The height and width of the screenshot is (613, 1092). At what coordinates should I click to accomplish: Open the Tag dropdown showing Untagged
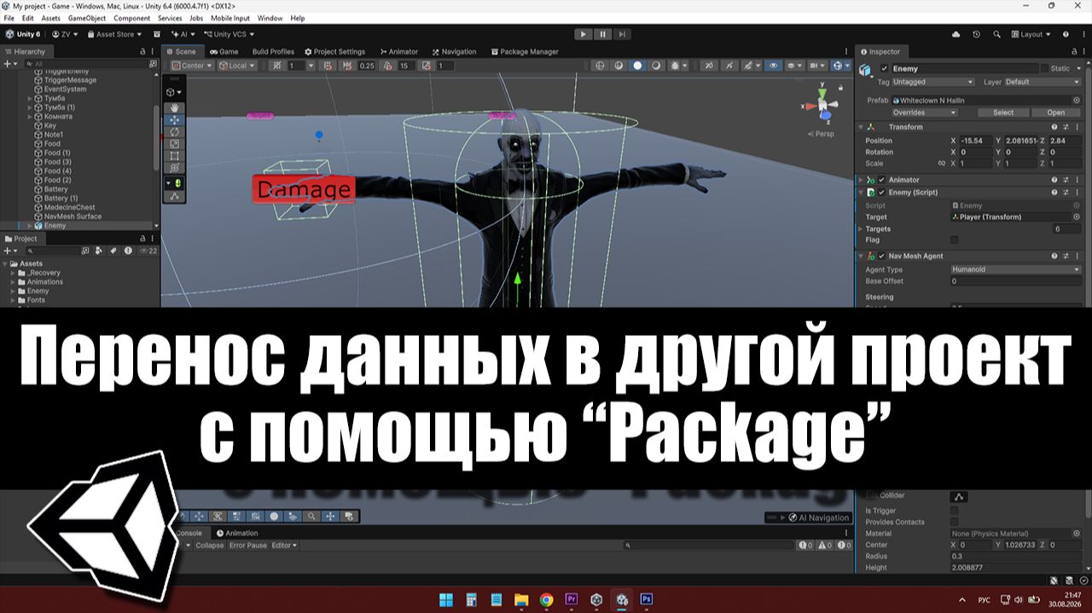933,82
